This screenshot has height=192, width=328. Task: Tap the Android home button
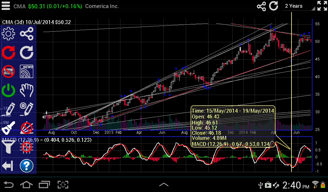[26, 185]
